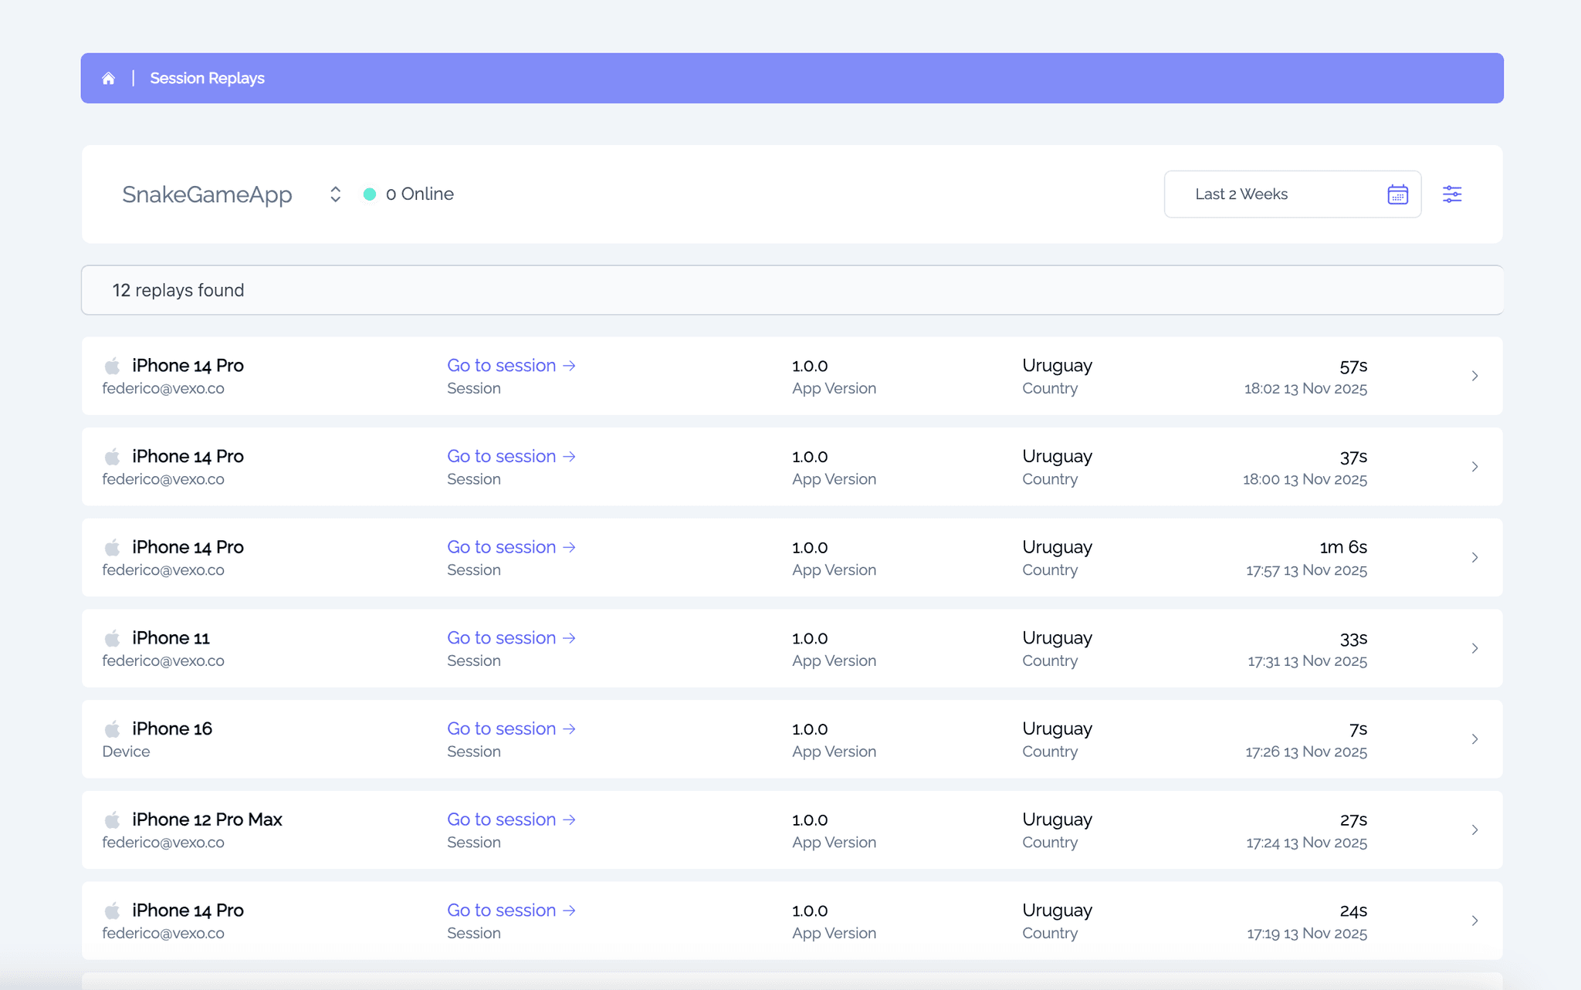Click the green online status dot
Image resolution: width=1581 pixels, height=990 pixels.
370,194
